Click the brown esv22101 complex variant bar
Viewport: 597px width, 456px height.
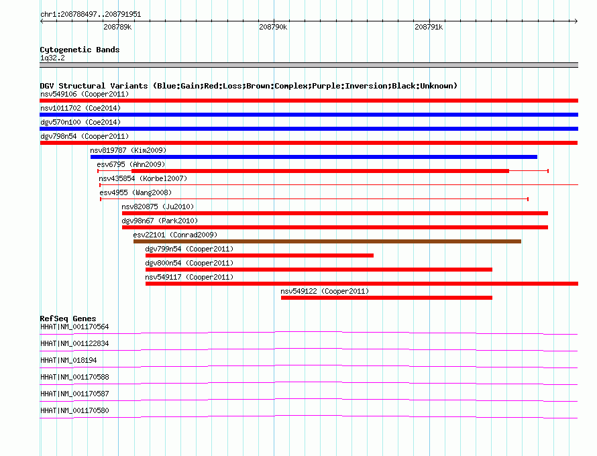pyautogui.click(x=327, y=241)
